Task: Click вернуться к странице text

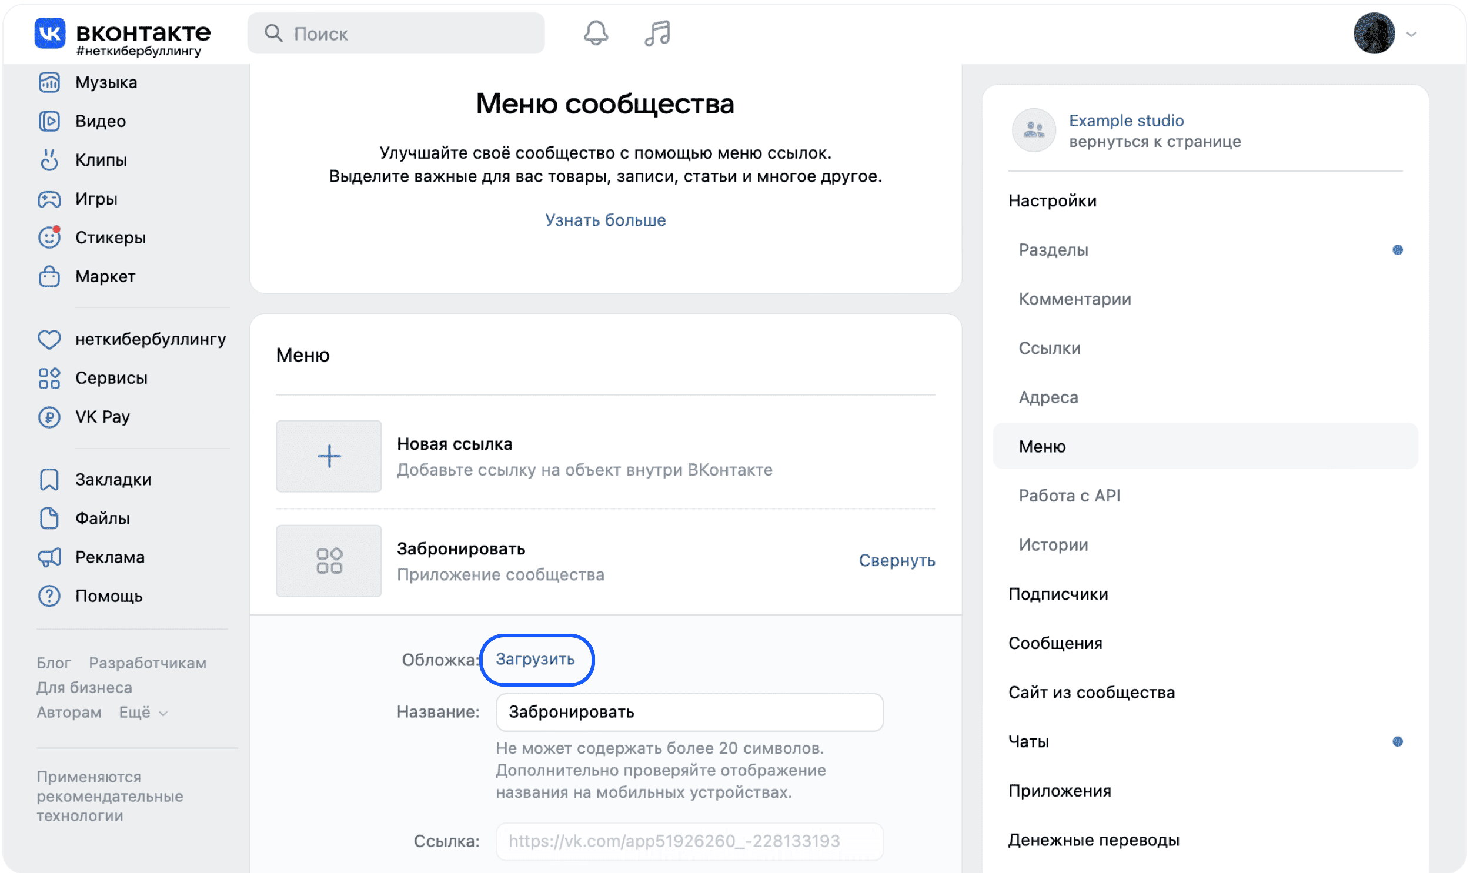Action: (1155, 141)
